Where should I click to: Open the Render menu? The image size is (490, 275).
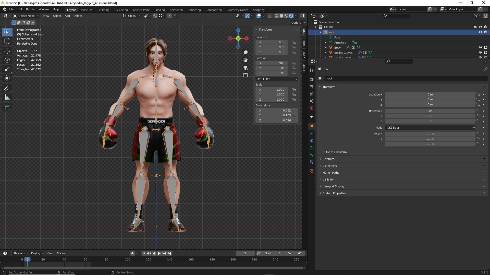point(30,9)
